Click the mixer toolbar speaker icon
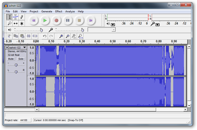The width and height of the screenshot is (197, 130). [10, 30]
